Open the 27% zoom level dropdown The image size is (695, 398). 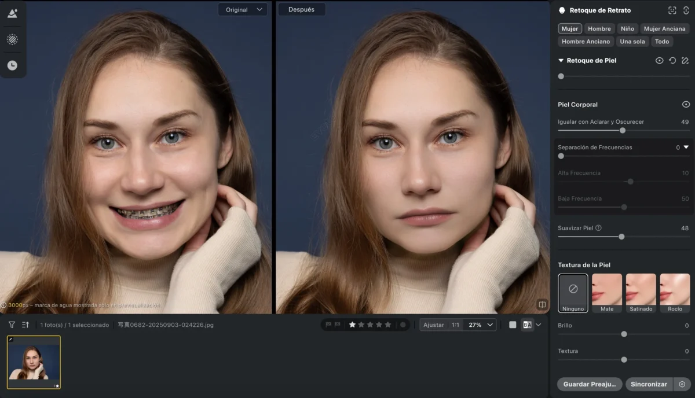point(481,325)
